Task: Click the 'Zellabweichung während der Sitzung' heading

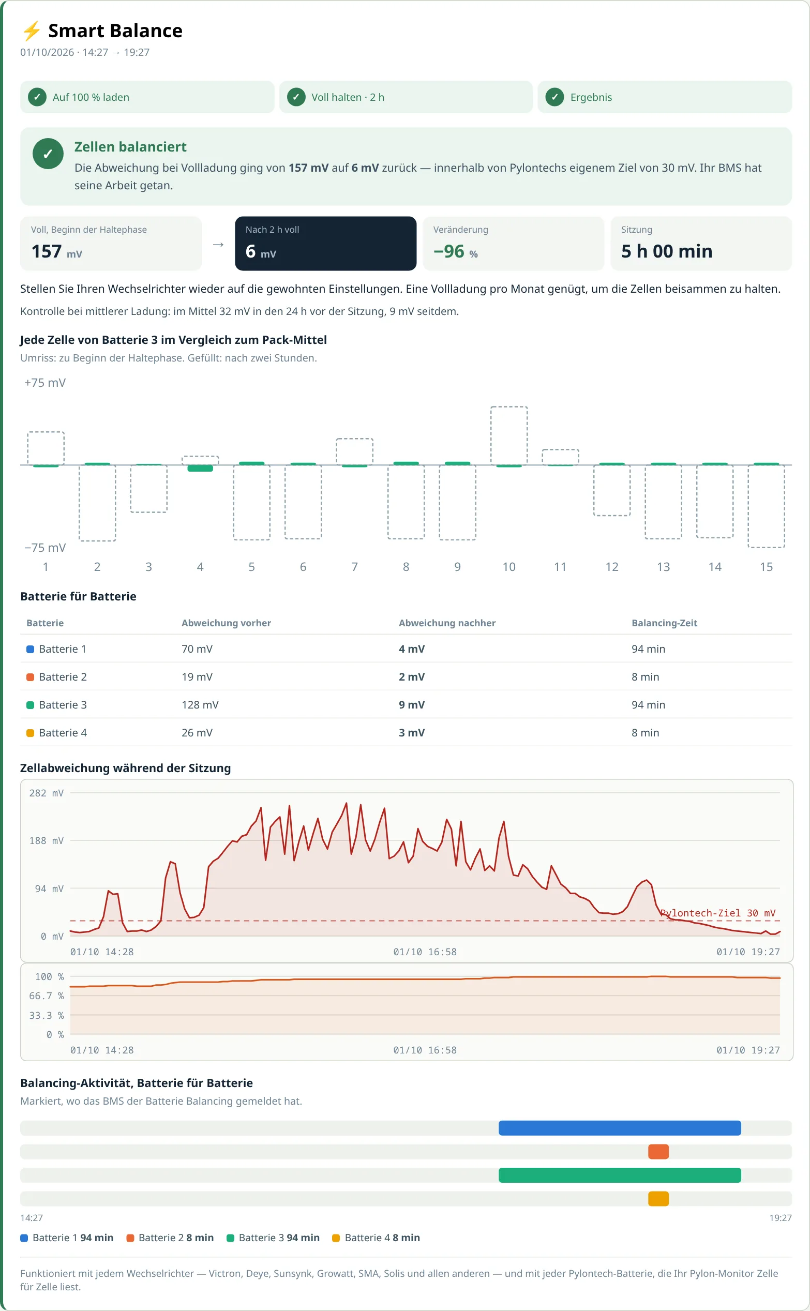Action: tap(125, 768)
